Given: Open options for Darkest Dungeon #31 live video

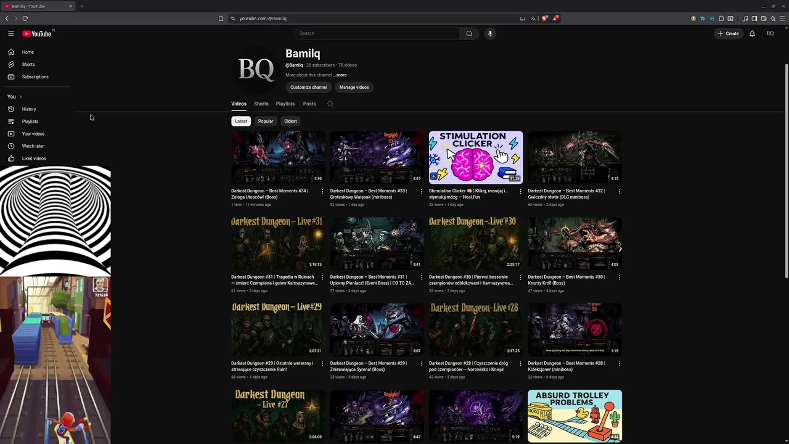Looking at the screenshot, I should [x=322, y=277].
